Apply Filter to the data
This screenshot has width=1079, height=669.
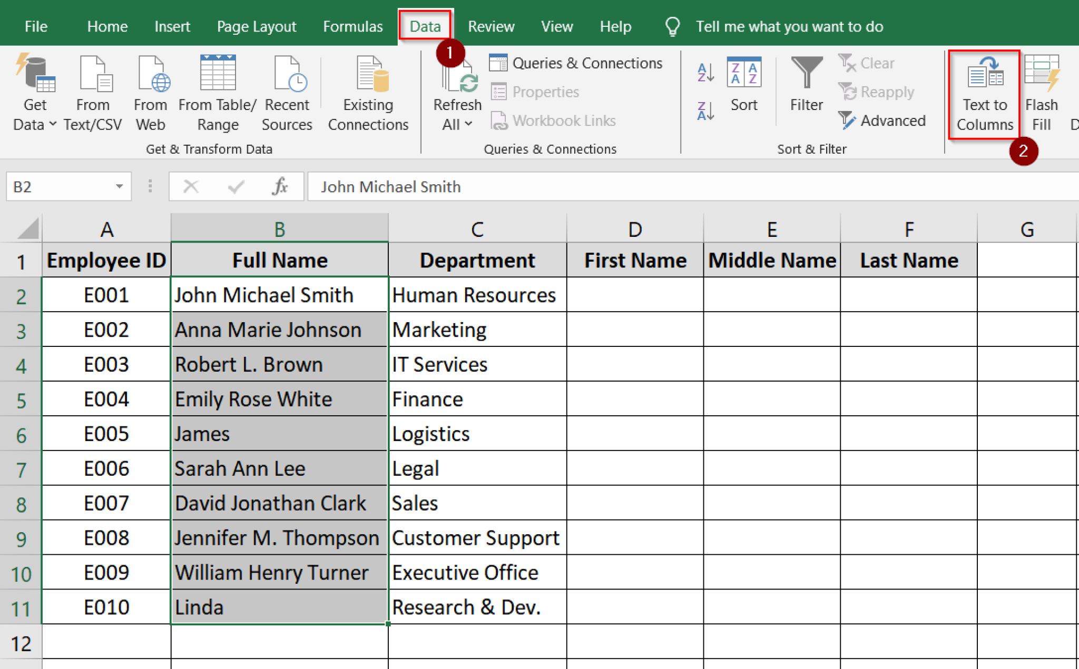pyautogui.click(x=805, y=87)
